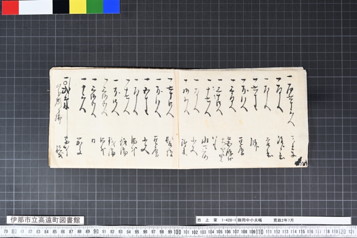Click the text 池上家 on caption
The height and width of the screenshot is (238, 357).
[x=207, y=220]
